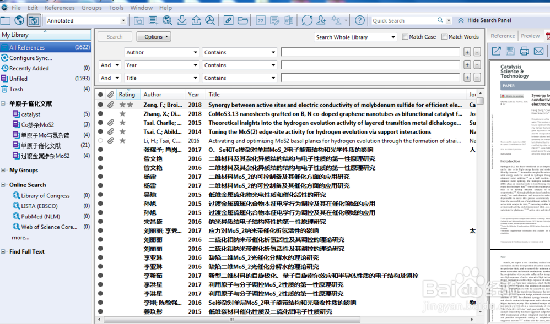The image size is (550, 324).
Task: Click the Help question mark icon
Action: 359,20
